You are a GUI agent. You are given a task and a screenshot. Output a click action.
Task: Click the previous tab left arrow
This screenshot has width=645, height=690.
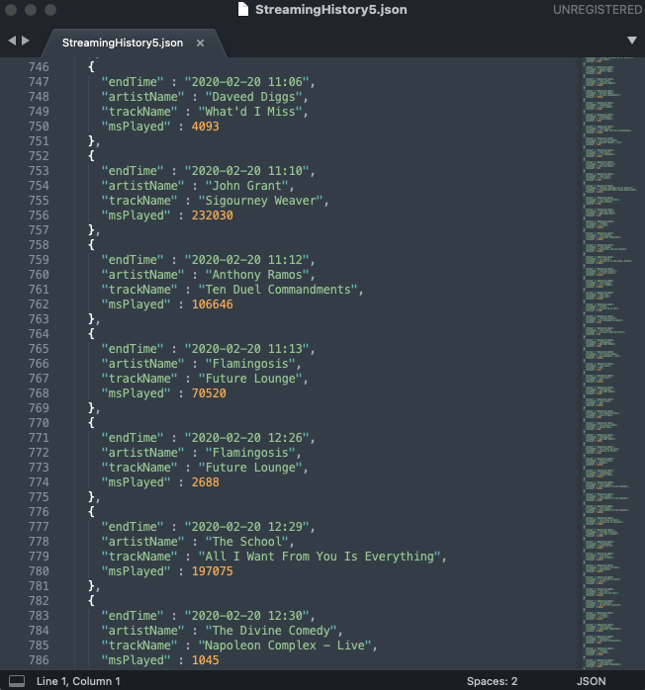click(12, 41)
